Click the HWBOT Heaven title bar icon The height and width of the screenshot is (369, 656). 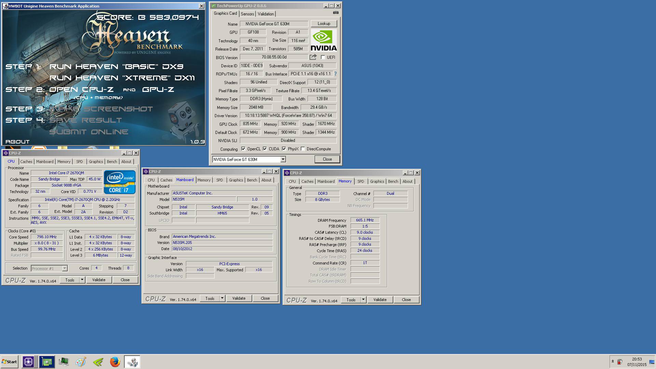pos(5,6)
